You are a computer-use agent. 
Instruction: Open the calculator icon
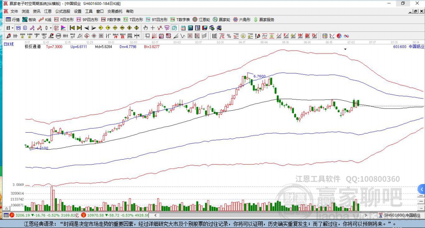pyautogui.click(x=190, y=28)
